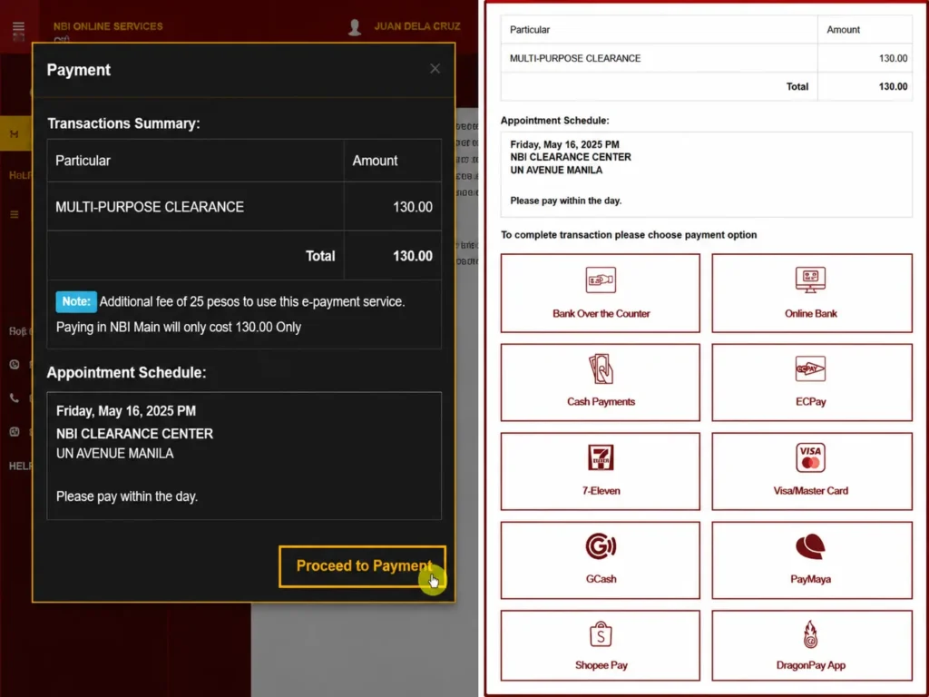The height and width of the screenshot is (697, 929).
Task: Click the user avatar icon beside Juan Dela Cruz
Action: (355, 27)
